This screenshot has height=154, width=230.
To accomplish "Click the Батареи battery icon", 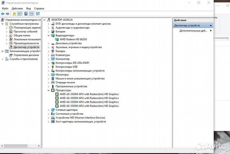I will 53,31.
